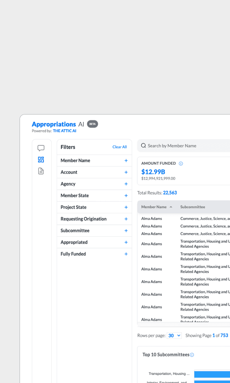Open the Rows per page dropdown
This screenshot has height=383, width=230.
174,336
